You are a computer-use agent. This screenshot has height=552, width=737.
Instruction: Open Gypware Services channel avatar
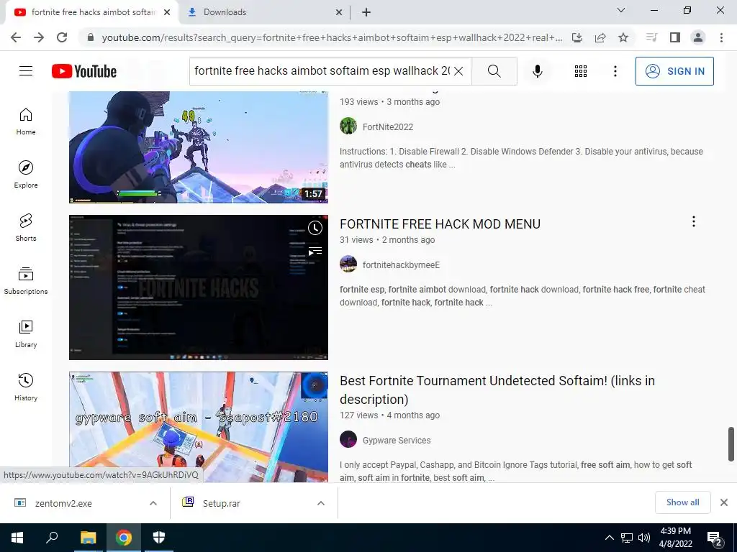tap(348, 440)
